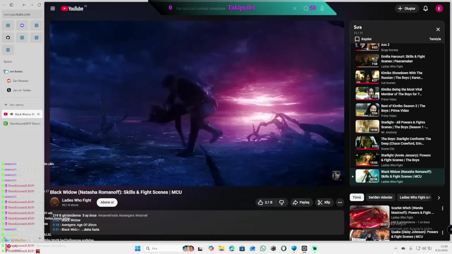Start voice search with the microphone icon

tap(322, 8)
